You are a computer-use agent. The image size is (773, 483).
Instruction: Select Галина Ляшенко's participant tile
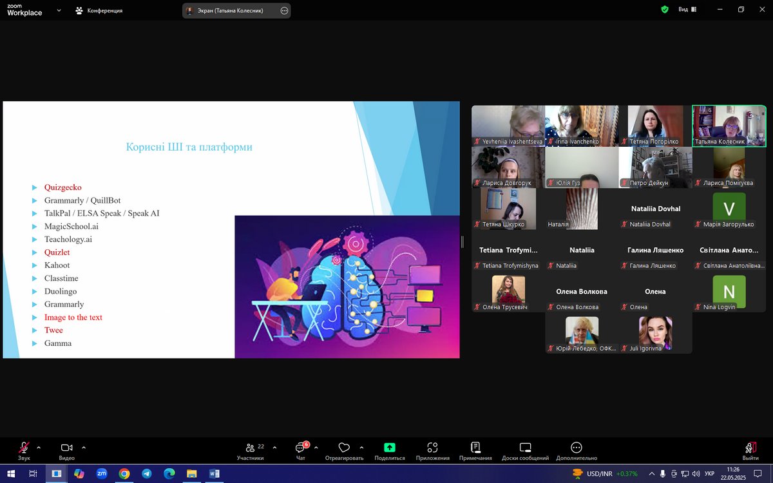pos(656,250)
